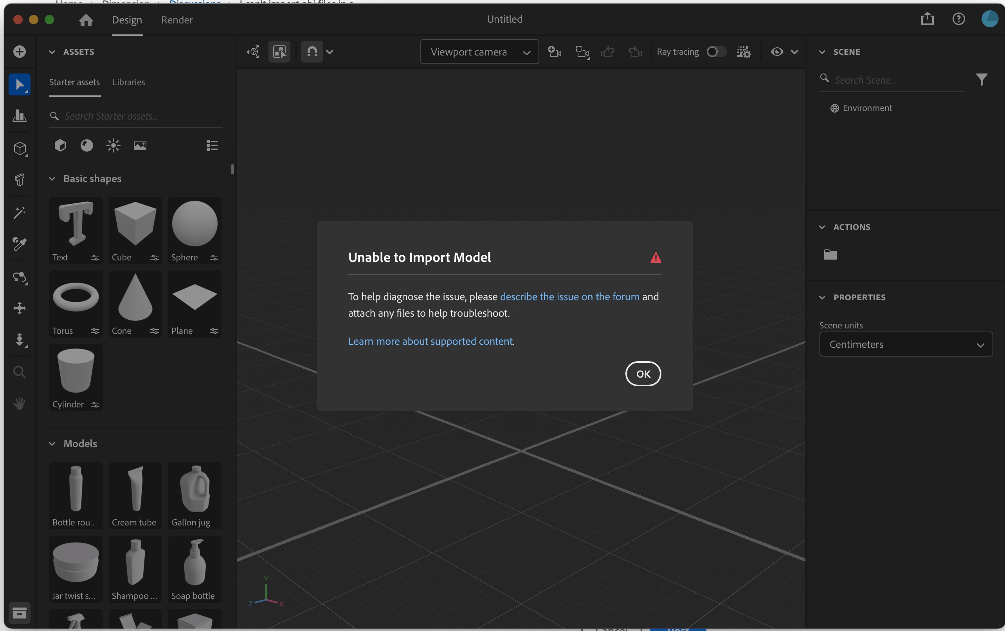Click the Sampler eyedropper tool
1005x631 pixels.
click(19, 244)
